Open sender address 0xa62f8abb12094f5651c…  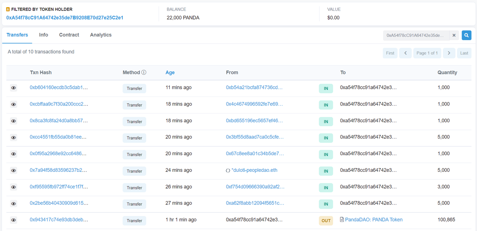pyautogui.click(x=255, y=203)
